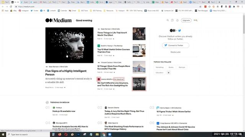This screenshot has width=245, height=137.
Task: Open the LinkedIn bookmark
Action: point(51,11)
